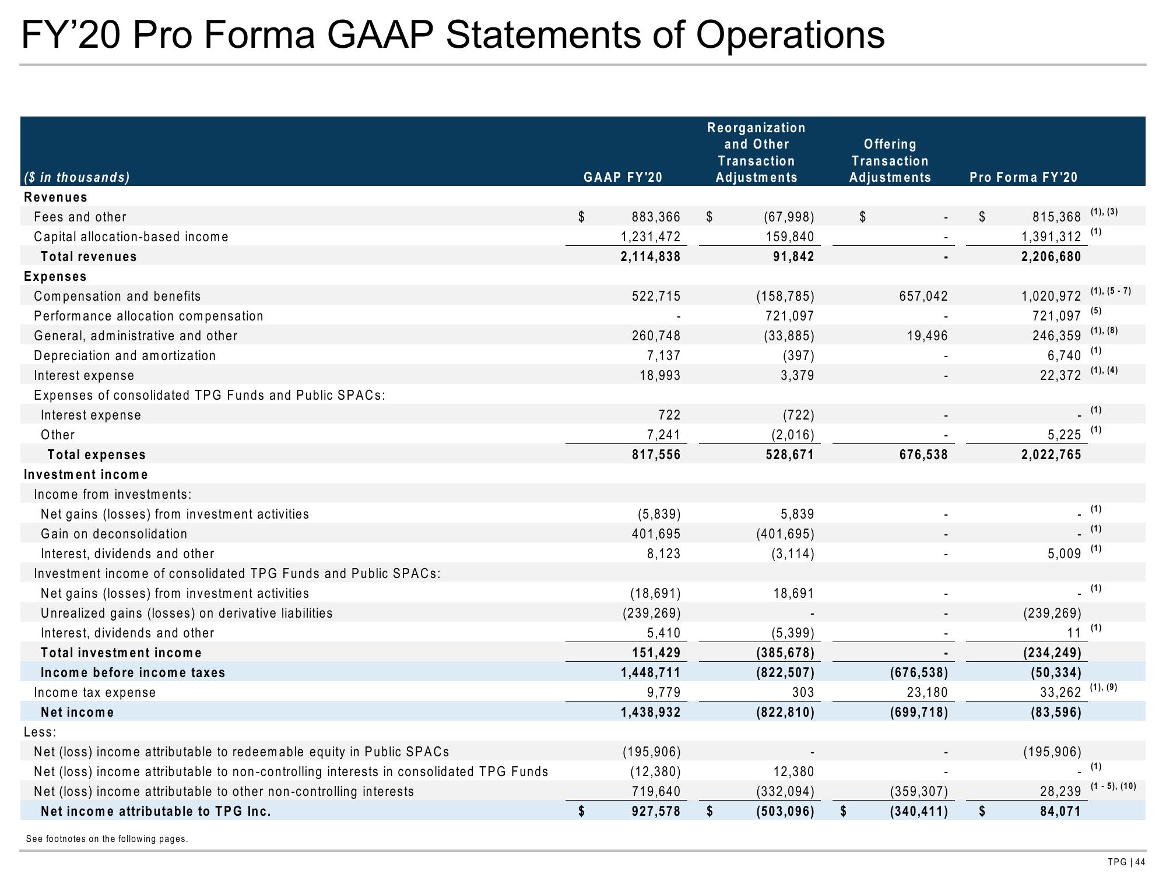Click 'Income tax expense' row label
The width and height of the screenshot is (1166, 874).
(95, 692)
